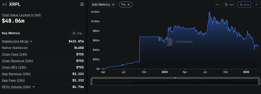Click the Chain Fees (24h) label
Screen dimensions: 261x94
[15, 54]
